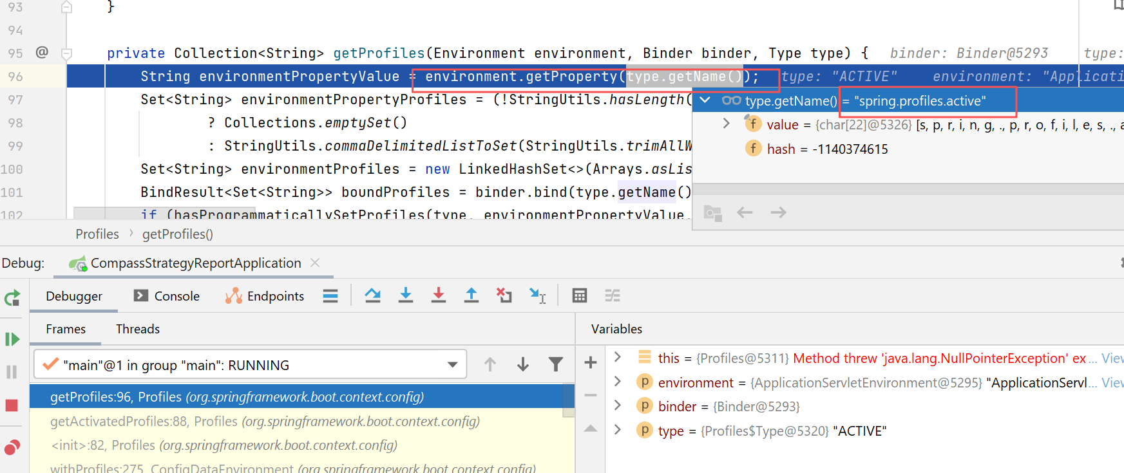Click the View link for 'this' variable
The image size is (1124, 473).
coord(1112,358)
